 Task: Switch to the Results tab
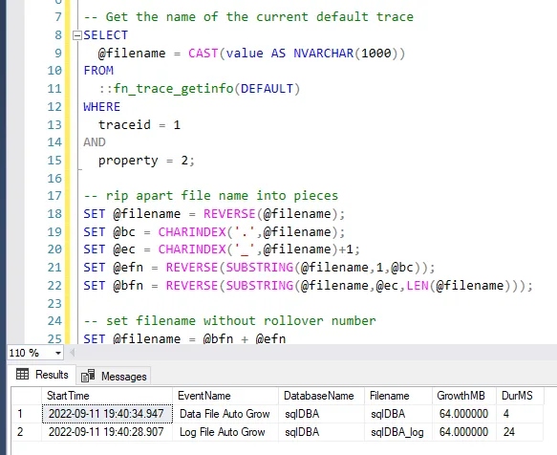click(43, 375)
